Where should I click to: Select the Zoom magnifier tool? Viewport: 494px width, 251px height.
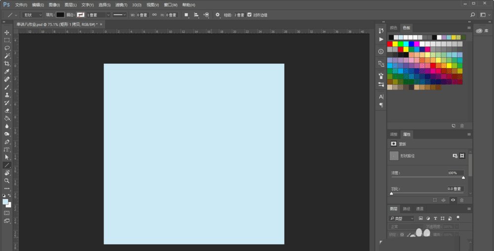tap(7, 181)
